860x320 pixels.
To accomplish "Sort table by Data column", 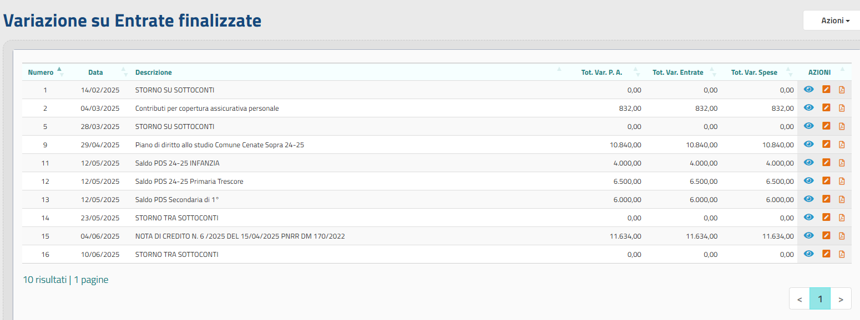I will [95, 73].
